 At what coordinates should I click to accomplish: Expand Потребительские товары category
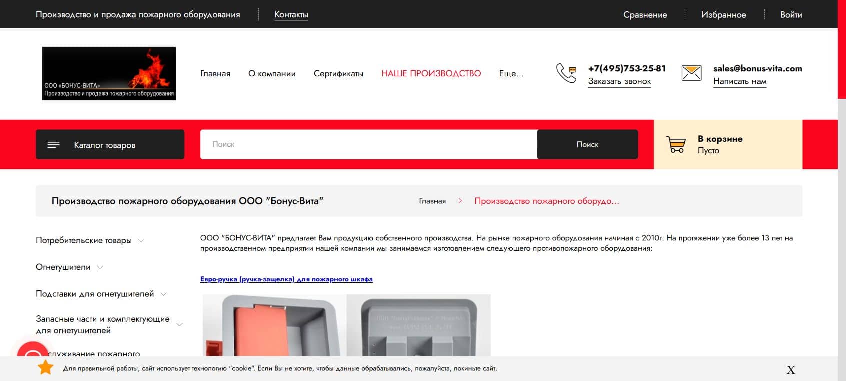point(141,240)
